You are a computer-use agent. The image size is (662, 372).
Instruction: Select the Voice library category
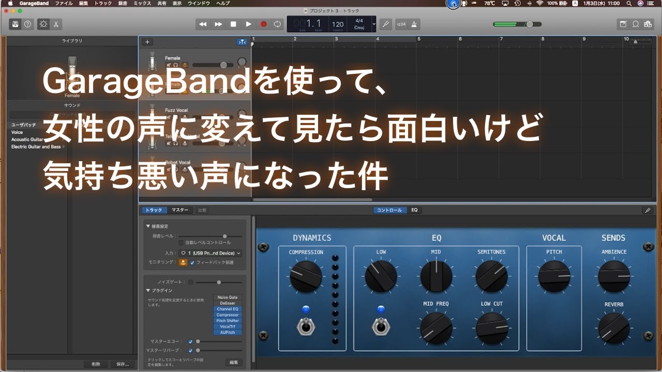pyautogui.click(x=17, y=132)
